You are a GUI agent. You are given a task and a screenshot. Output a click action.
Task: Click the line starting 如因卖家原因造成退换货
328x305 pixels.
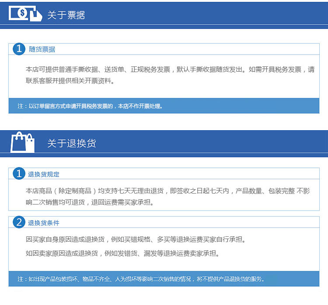122,253
